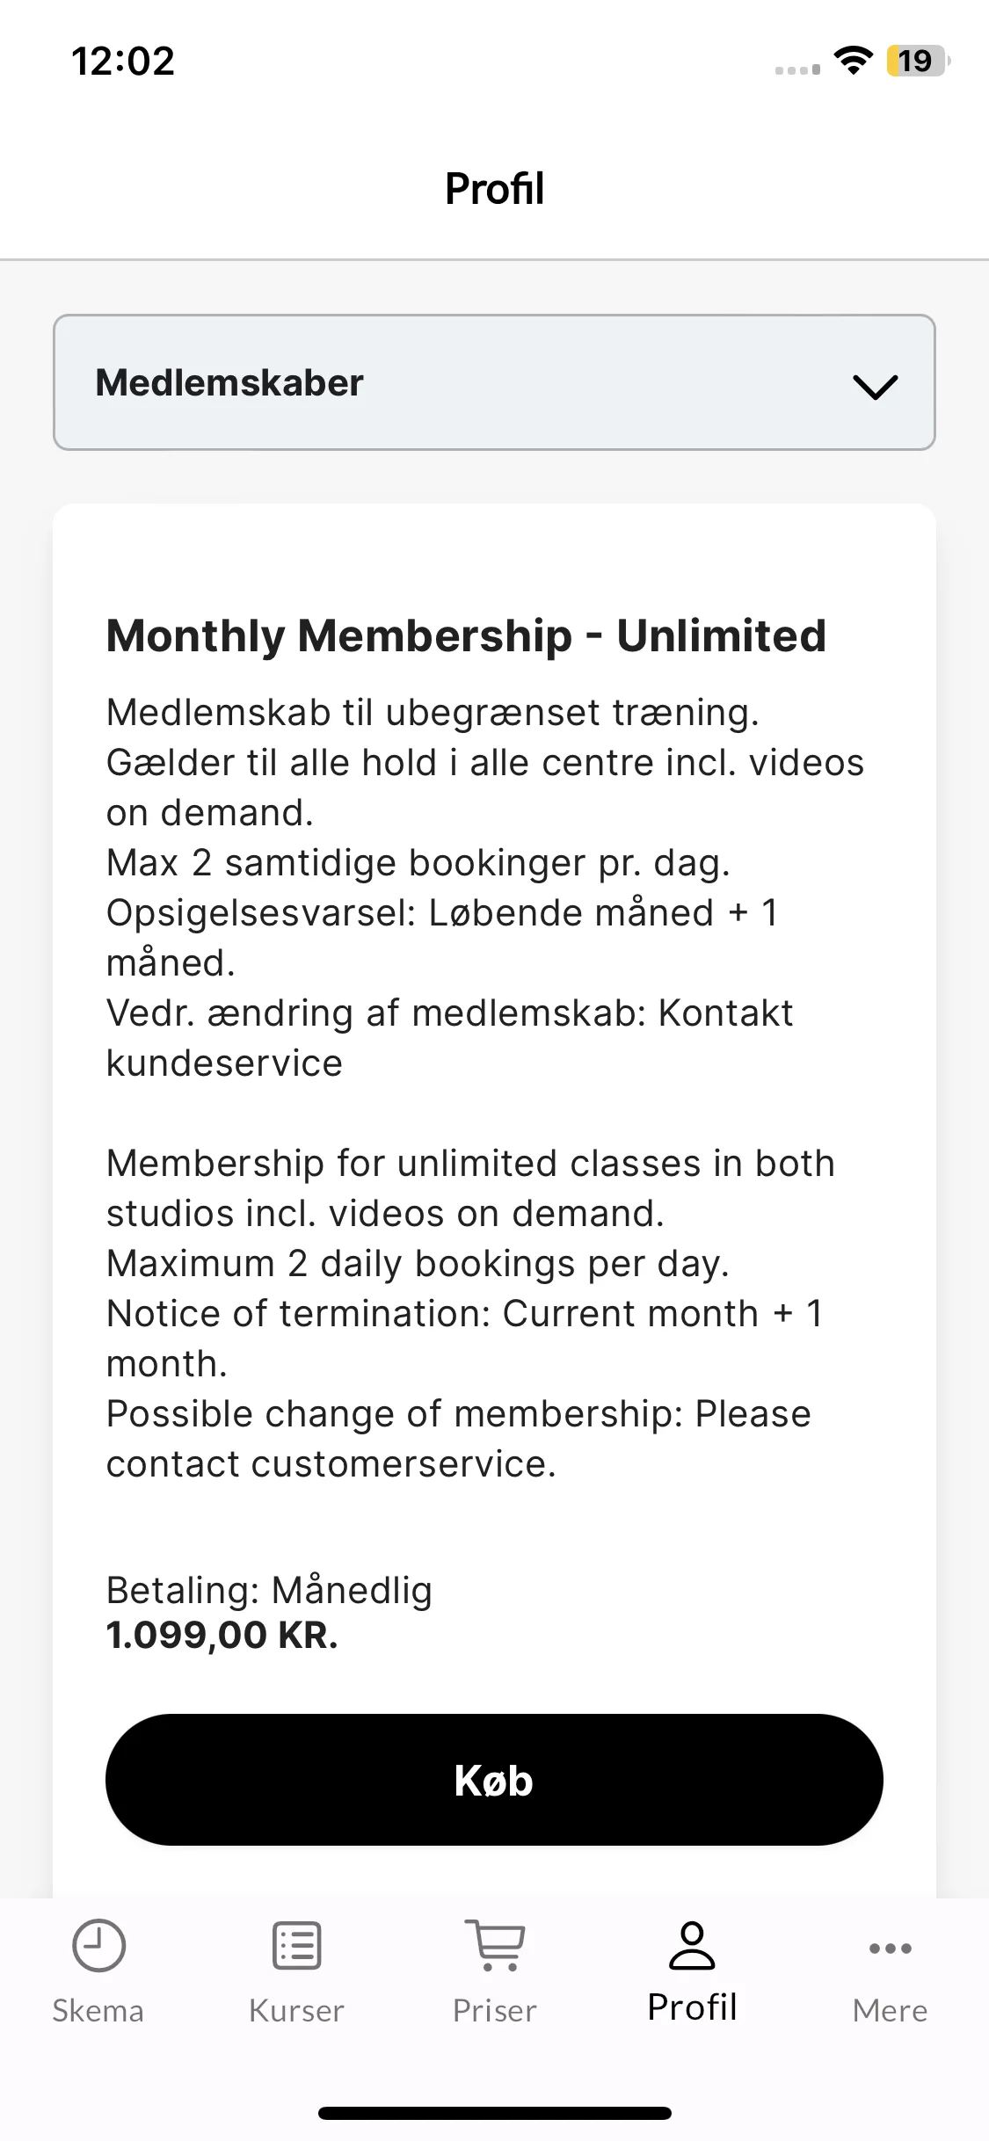989x2141 pixels.
Task: Select the Priser tab label
Action: tap(495, 2011)
